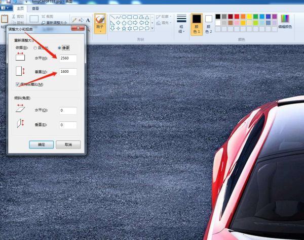Click the Cancel (取消) button
304x240 pixels.
pos(68,145)
